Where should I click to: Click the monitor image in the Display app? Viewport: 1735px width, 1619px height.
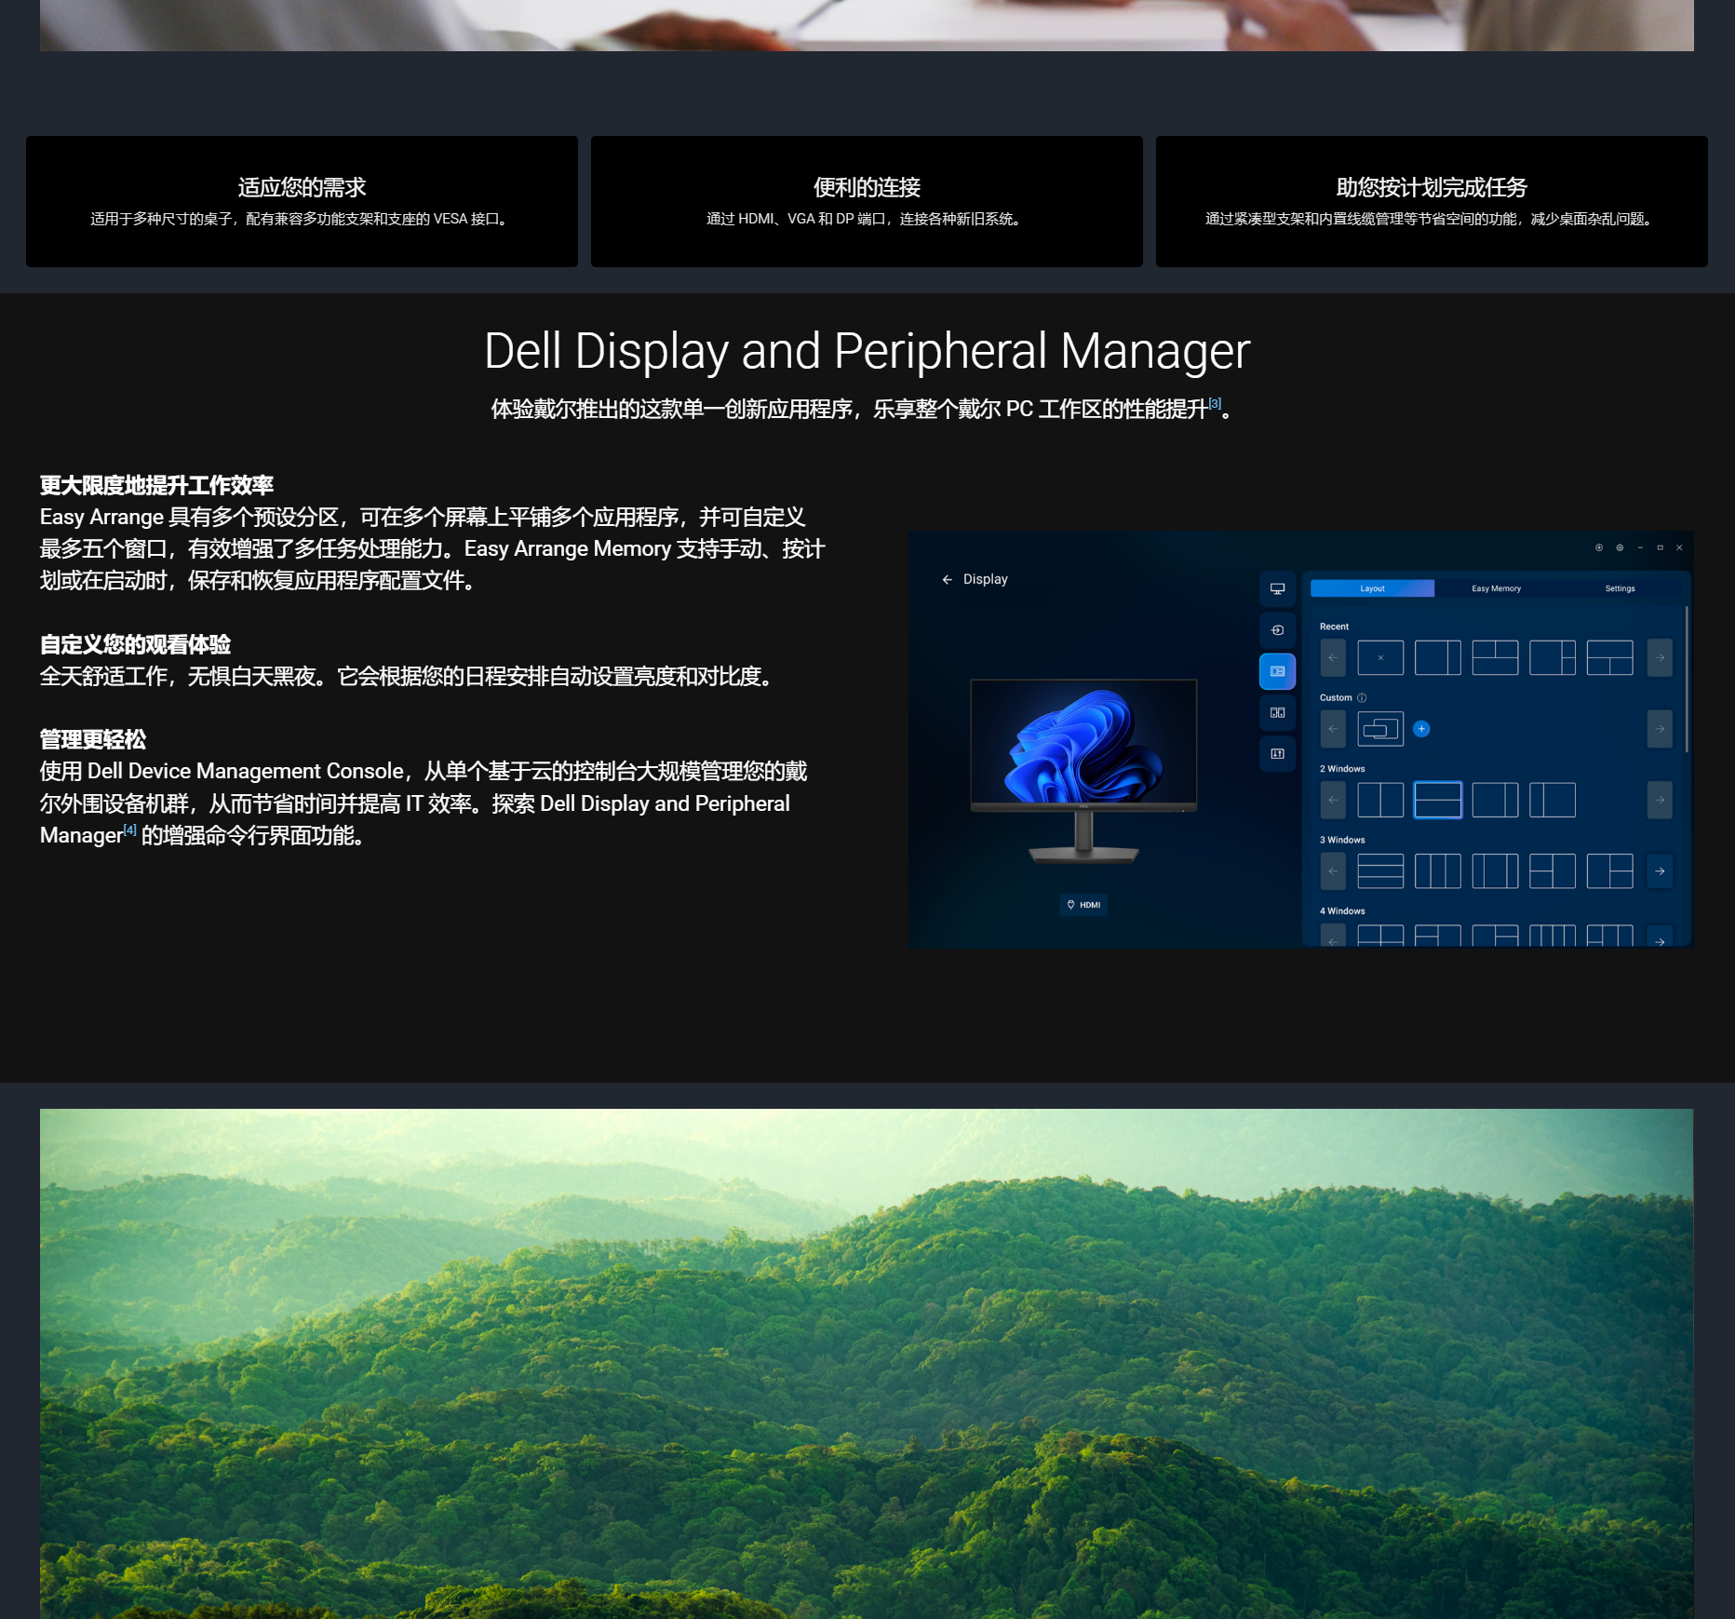click(x=1083, y=771)
